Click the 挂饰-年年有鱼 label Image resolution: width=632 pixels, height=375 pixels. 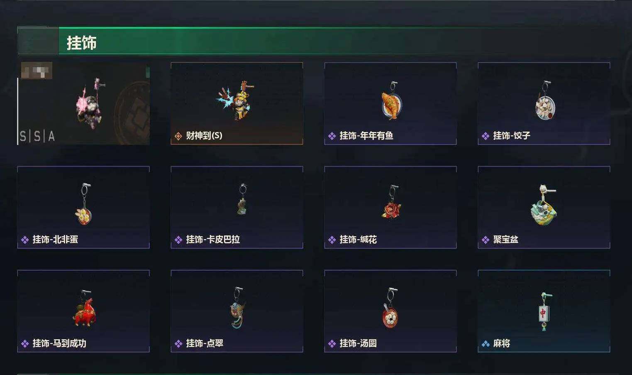(x=366, y=136)
